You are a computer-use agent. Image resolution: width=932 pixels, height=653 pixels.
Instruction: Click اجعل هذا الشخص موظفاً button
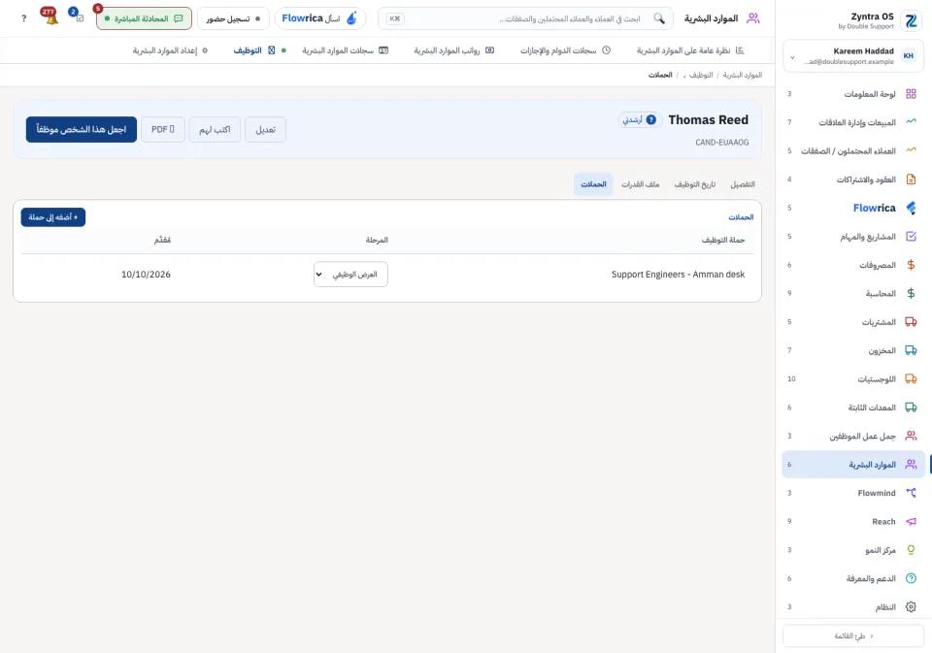point(82,129)
